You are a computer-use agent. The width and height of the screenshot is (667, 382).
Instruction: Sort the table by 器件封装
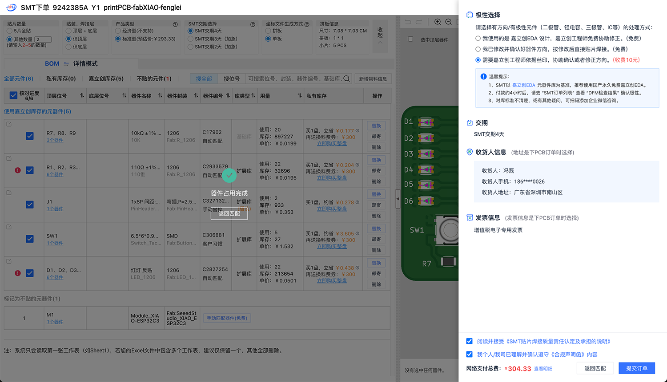tap(196, 96)
